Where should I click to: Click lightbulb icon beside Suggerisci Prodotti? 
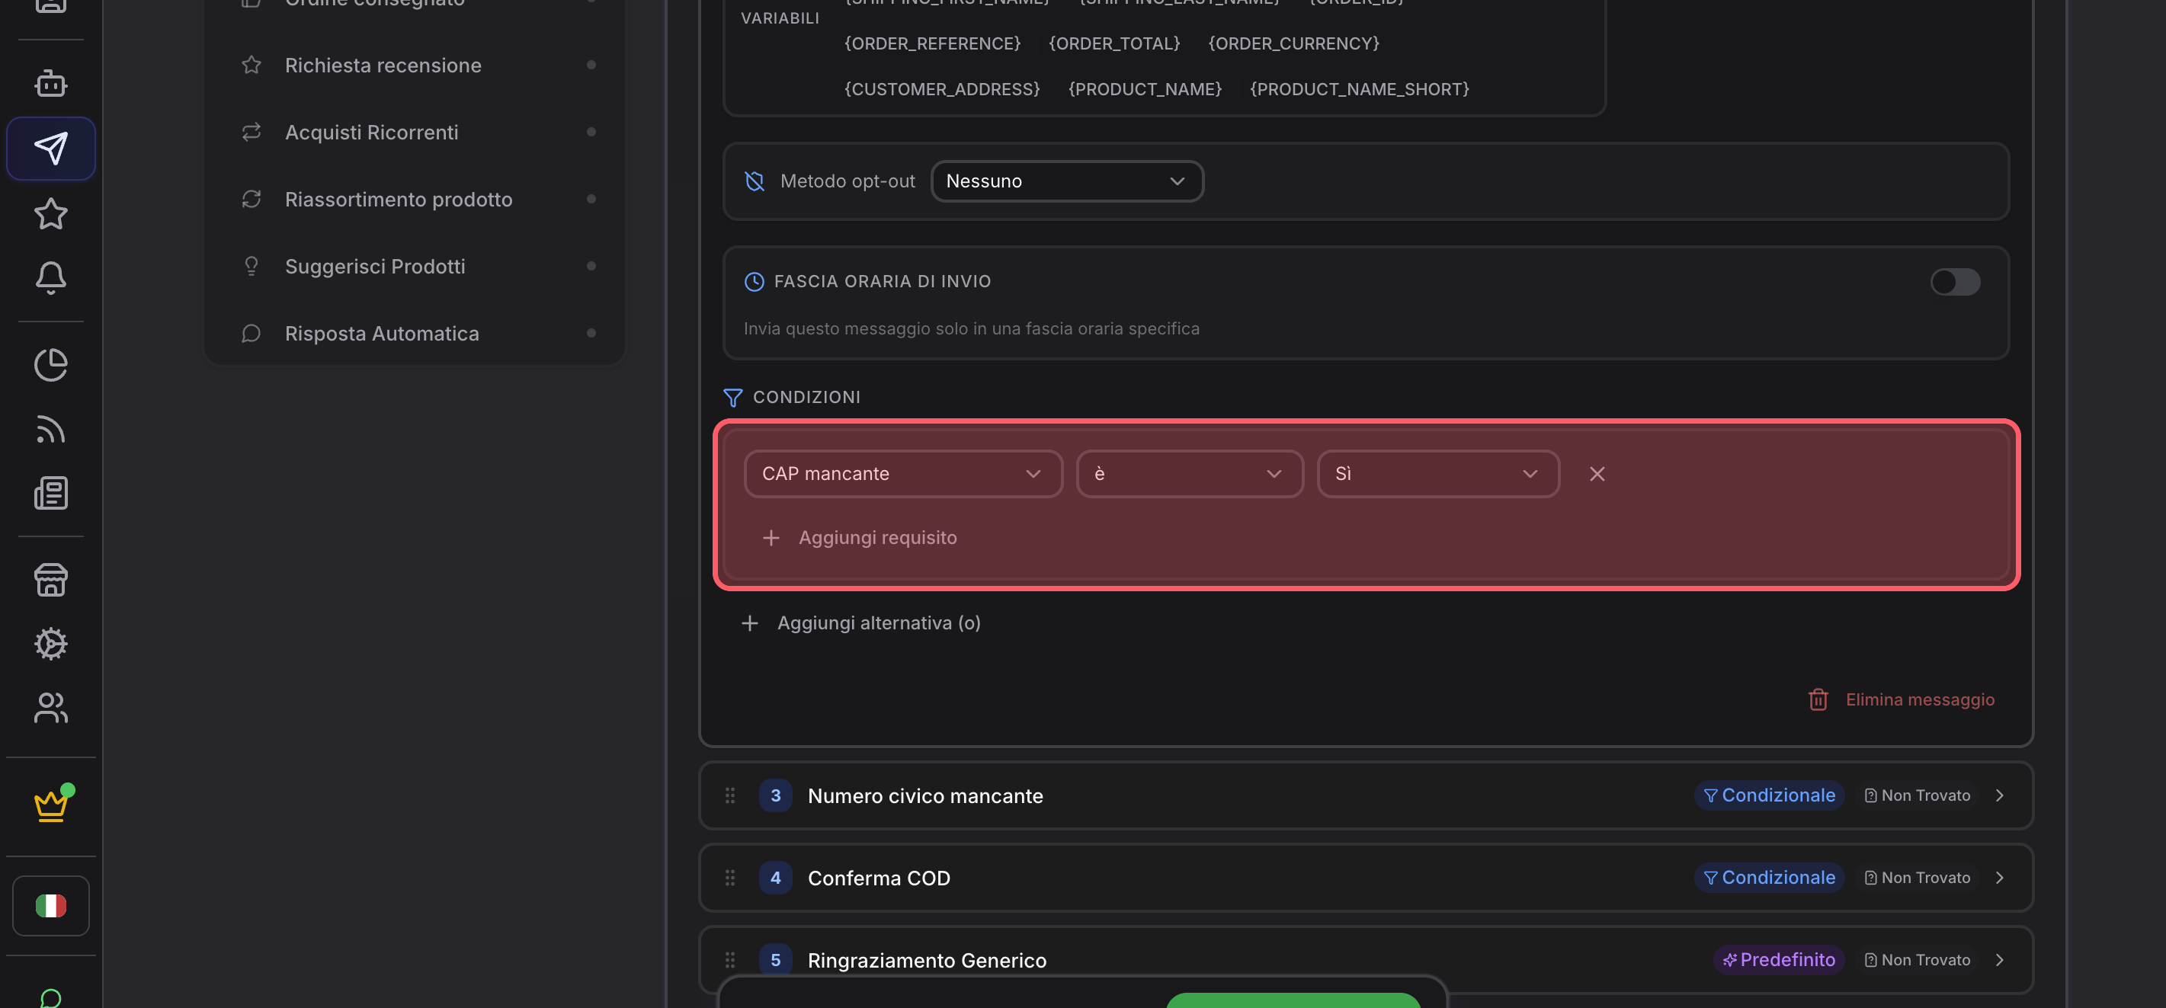(252, 266)
